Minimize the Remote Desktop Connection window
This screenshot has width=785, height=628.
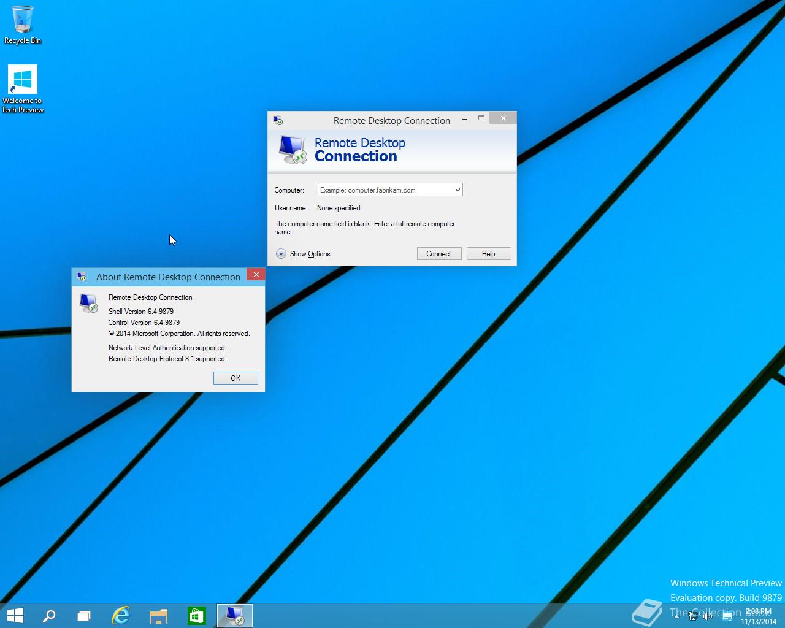point(465,118)
